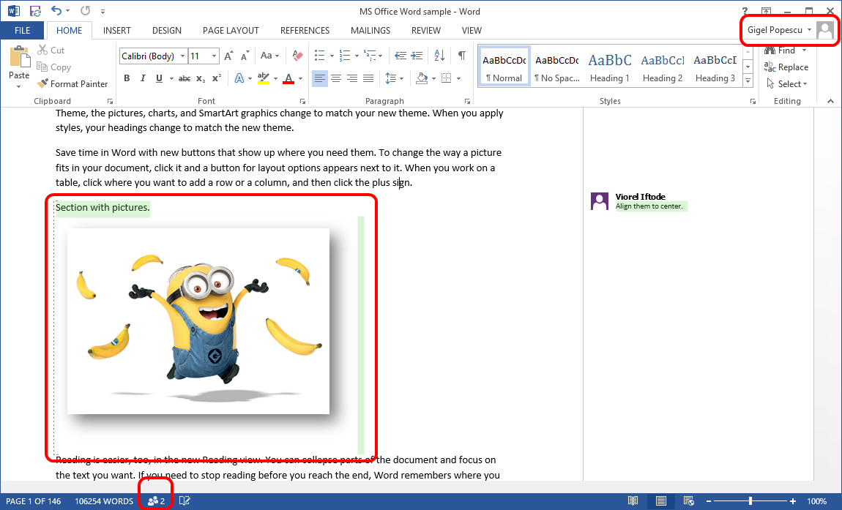Open the Borders dropdown arrow
This screenshot has height=510, width=842.
[458, 78]
